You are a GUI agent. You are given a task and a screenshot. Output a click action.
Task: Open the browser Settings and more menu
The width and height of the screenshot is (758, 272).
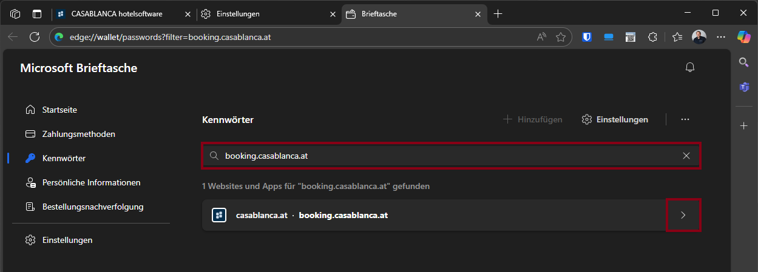coord(721,37)
